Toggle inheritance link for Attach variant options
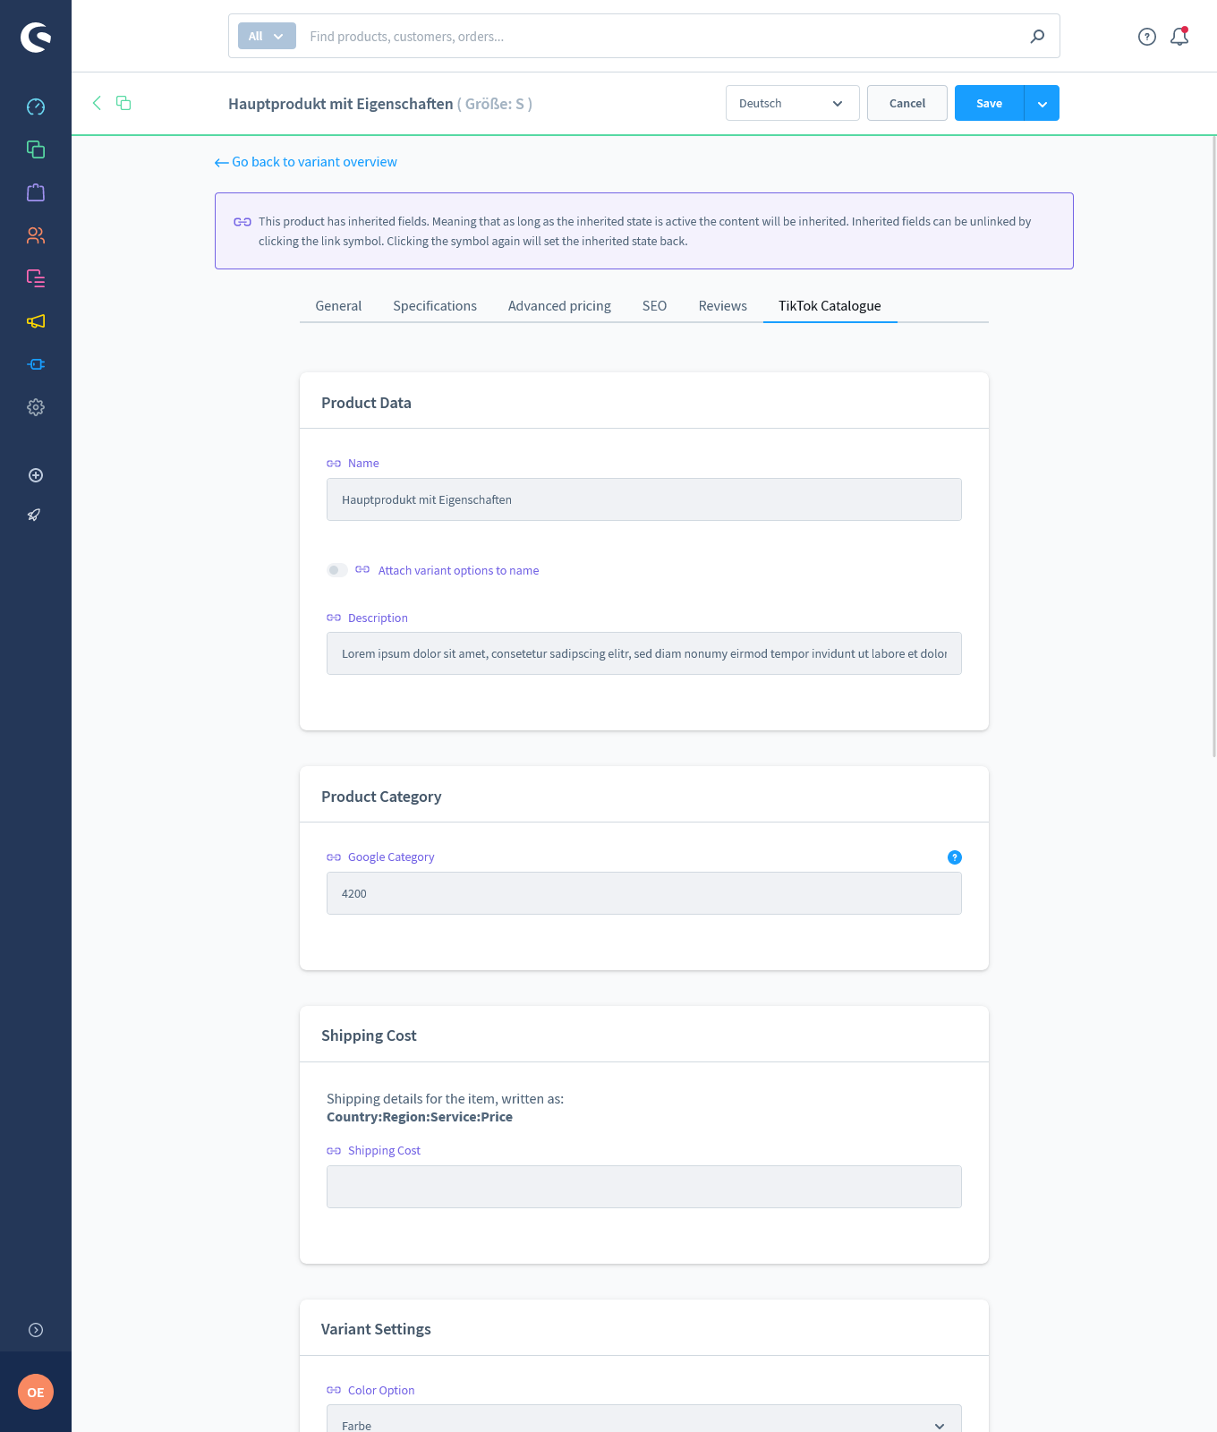Viewport: 1217px width, 1432px height. (x=362, y=569)
